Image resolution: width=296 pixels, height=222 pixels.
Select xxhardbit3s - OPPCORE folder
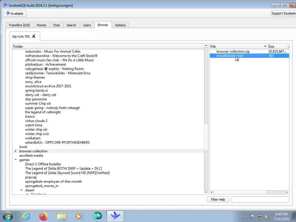tap(58, 143)
